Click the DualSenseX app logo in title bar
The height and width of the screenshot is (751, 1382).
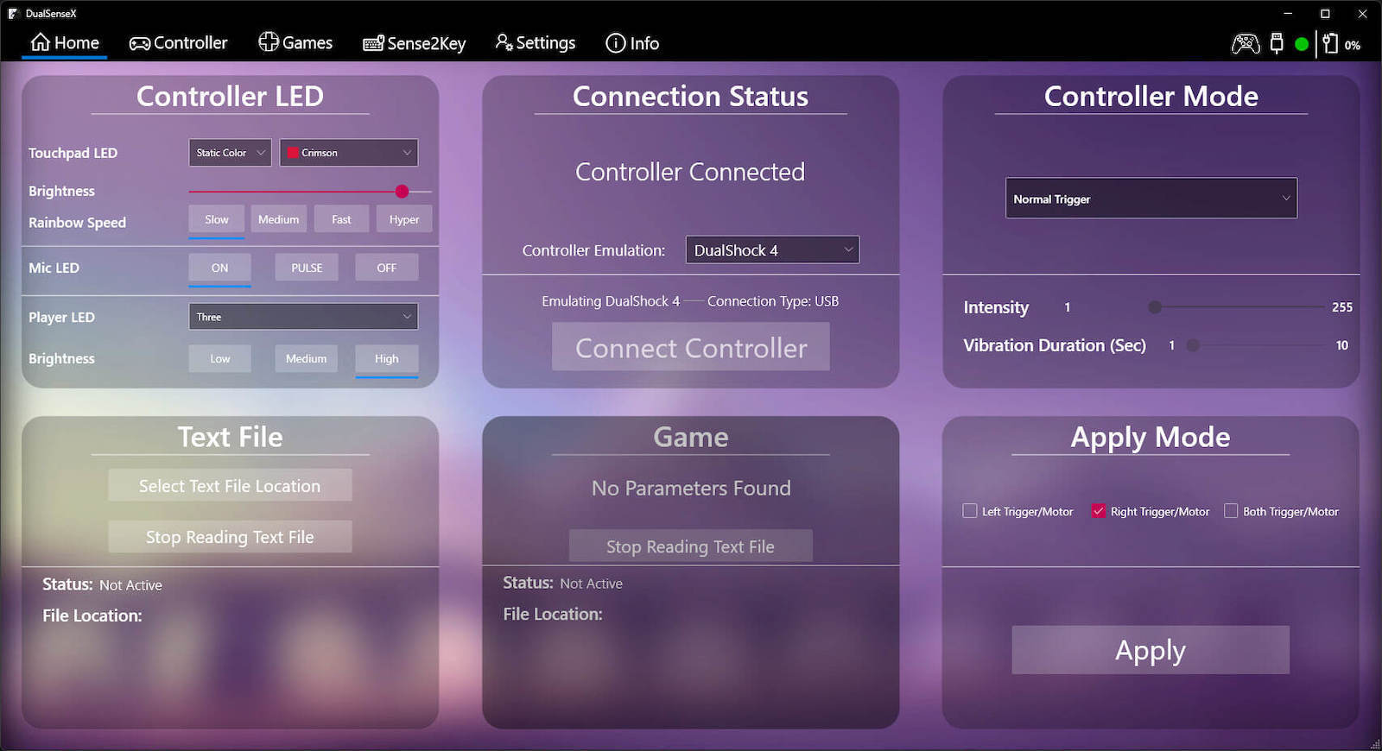(14, 14)
